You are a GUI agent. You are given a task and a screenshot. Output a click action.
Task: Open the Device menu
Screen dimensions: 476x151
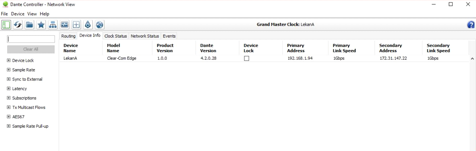tap(18, 14)
